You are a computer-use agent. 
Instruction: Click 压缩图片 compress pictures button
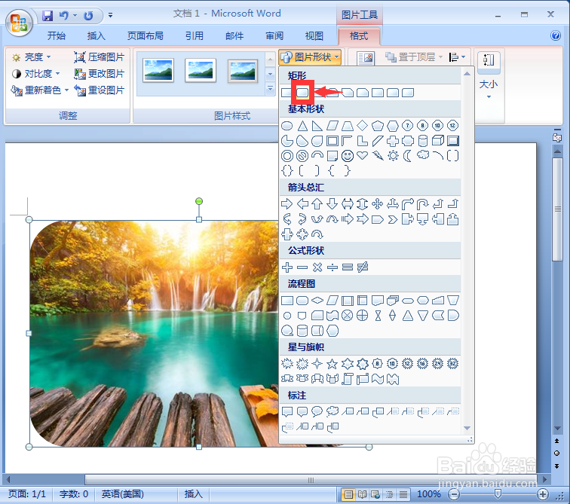click(x=100, y=57)
